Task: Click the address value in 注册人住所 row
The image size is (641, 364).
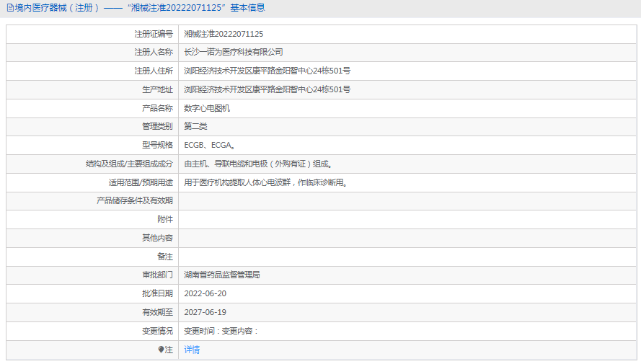Action: [267, 71]
